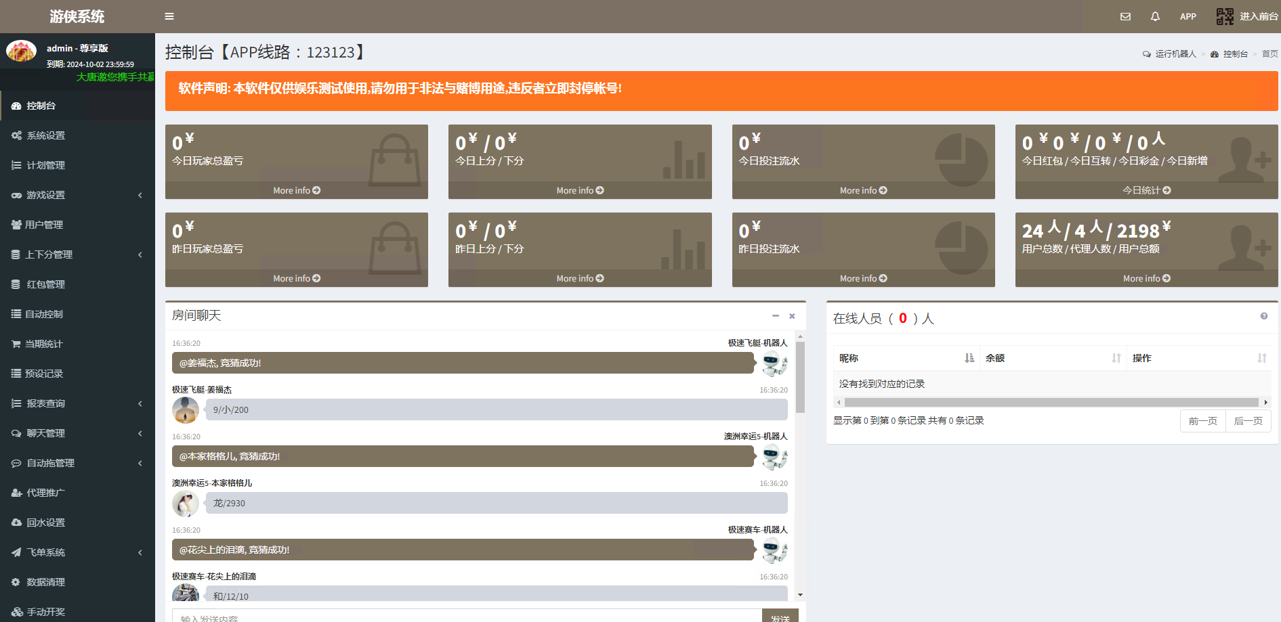Click More info under 今日玩家总盈亏
The width and height of the screenshot is (1281, 622).
(297, 191)
